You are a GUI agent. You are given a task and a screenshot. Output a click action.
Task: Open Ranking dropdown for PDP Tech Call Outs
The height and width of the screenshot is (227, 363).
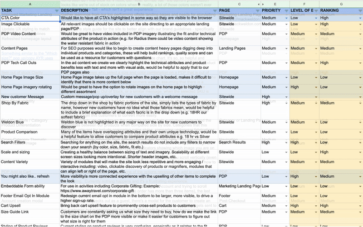click(x=360, y=63)
